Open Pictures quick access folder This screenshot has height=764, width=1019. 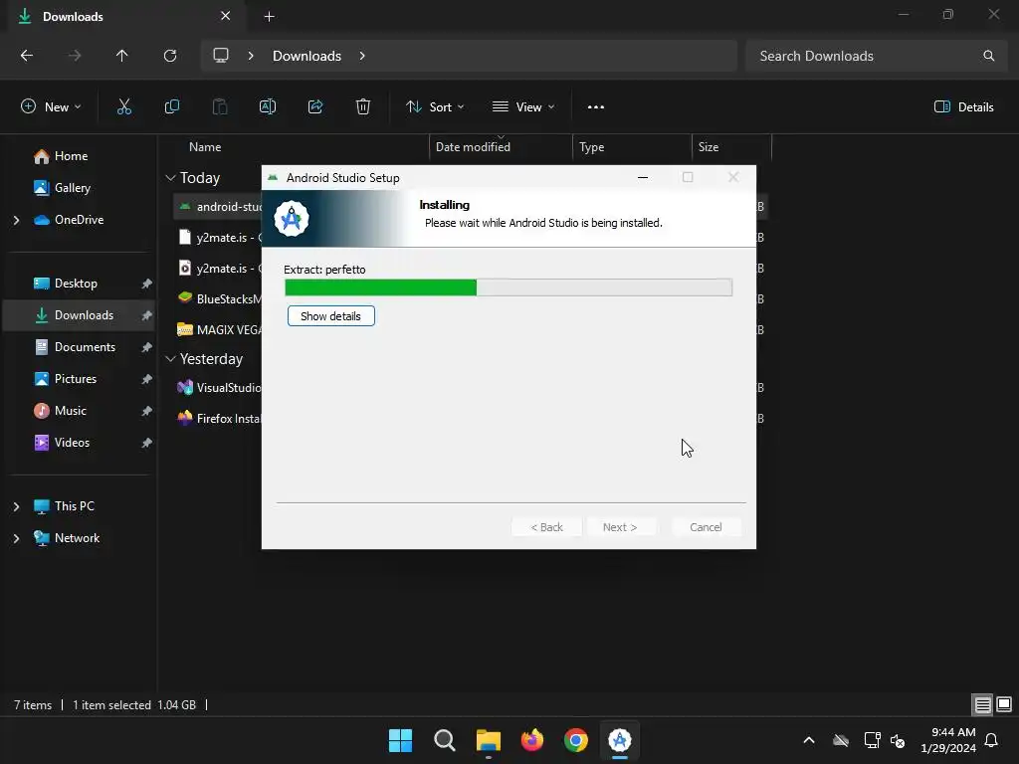point(78,379)
